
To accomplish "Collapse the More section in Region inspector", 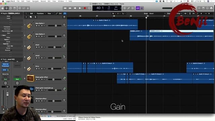I will pos(1,35).
